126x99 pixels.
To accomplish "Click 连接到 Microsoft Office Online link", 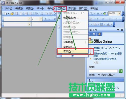I will click(107, 49).
